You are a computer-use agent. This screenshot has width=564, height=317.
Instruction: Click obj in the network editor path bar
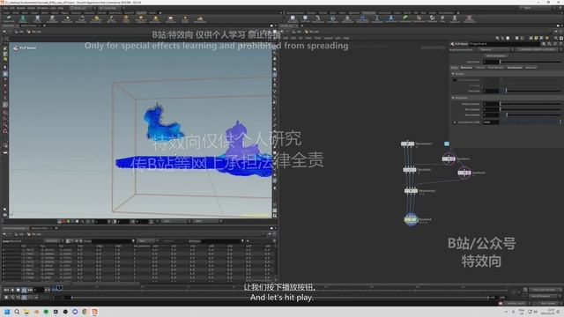click(x=298, y=32)
